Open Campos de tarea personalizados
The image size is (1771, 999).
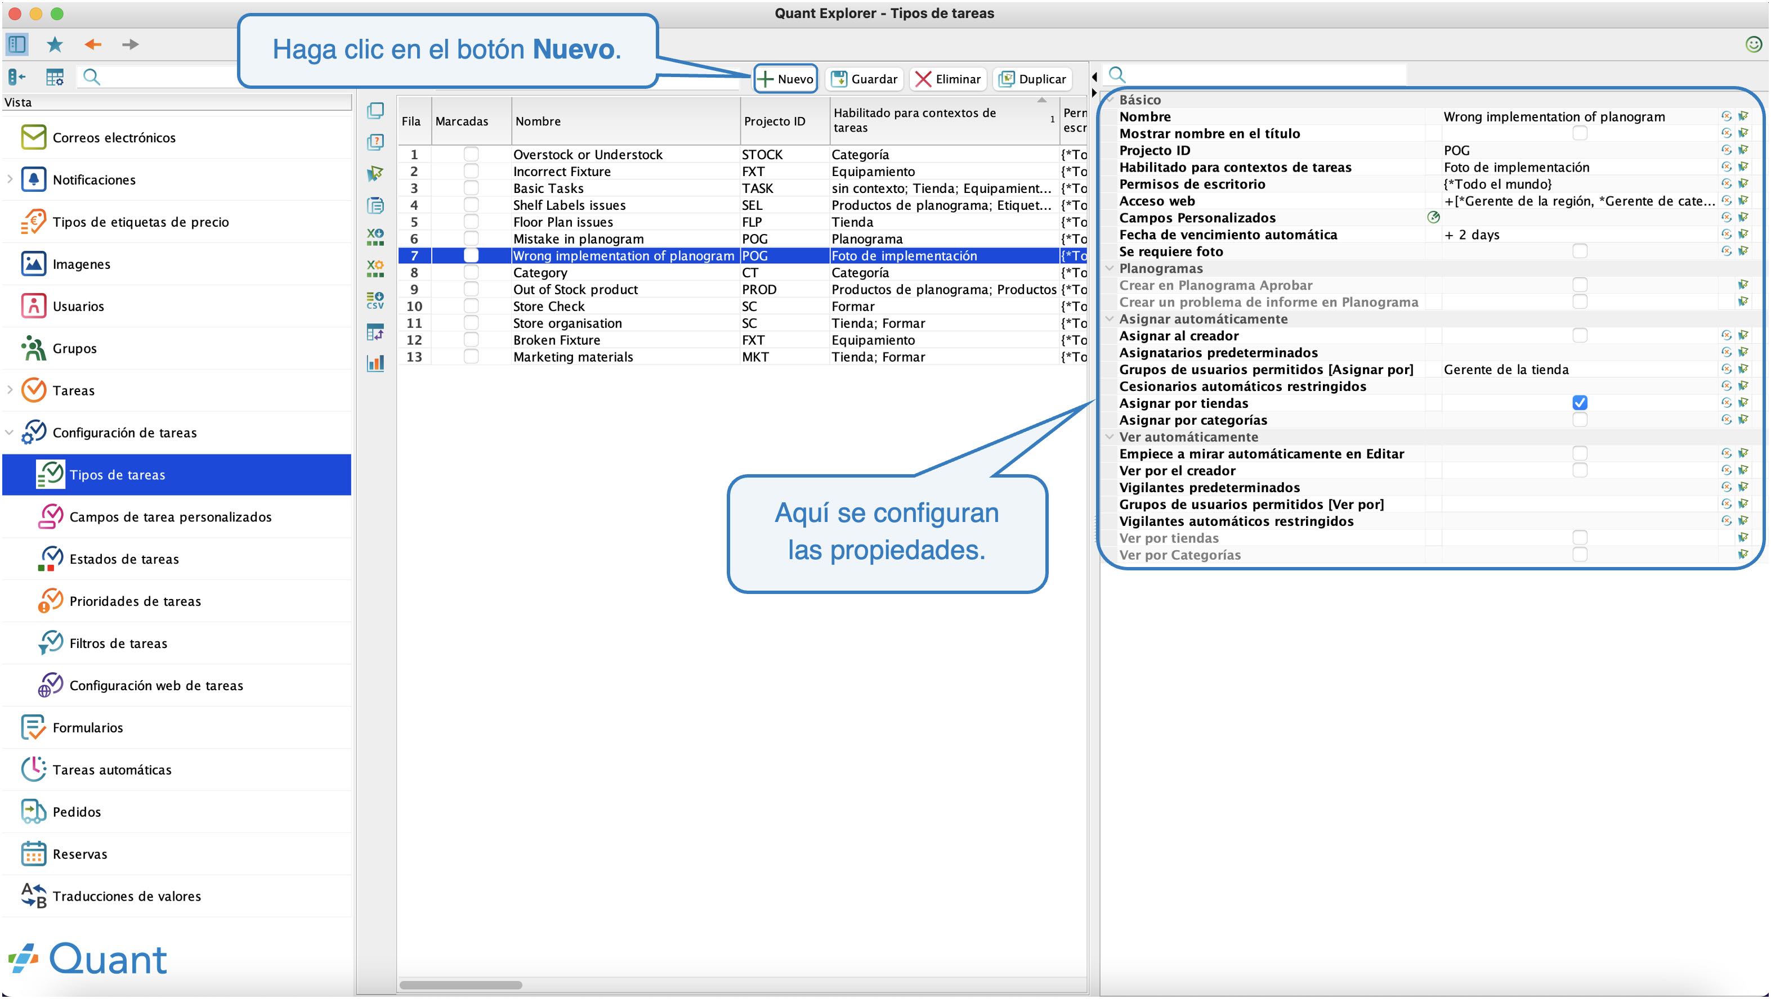(x=177, y=517)
